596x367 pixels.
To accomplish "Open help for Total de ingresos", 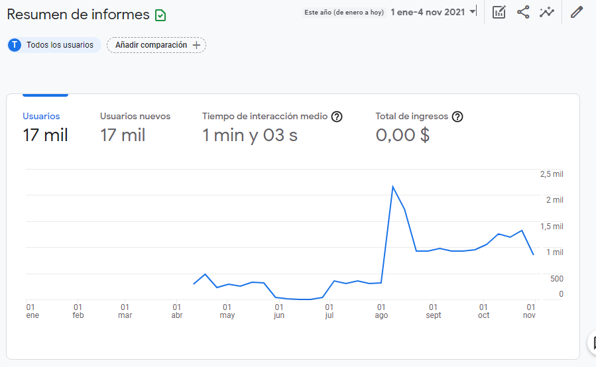I will (x=457, y=117).
